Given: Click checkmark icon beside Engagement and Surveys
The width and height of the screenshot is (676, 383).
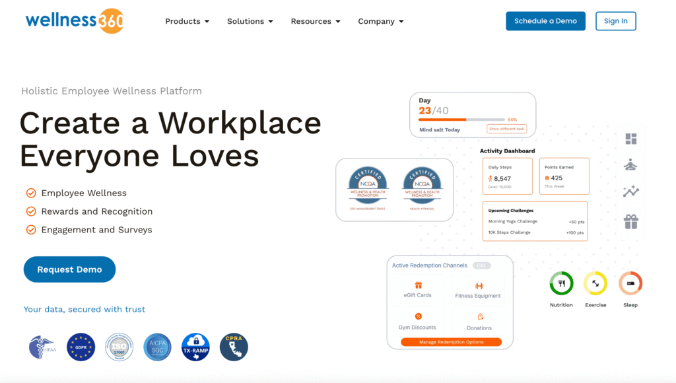Looking at the screenshot, I should click(x=31, y=230).
